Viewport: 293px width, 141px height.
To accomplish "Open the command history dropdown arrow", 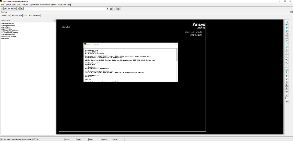I will pyautogui.click(x=107, y=9).
